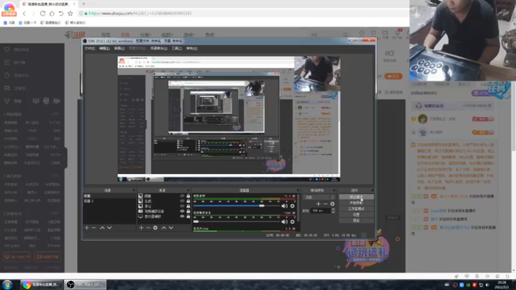Viewport: 516px width, 290px height.
Task: Undock the Sources panel via header icon
Action: click(x=188, y=190)
